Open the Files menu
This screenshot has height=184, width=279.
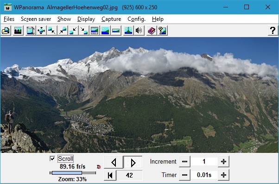point(9,19)
